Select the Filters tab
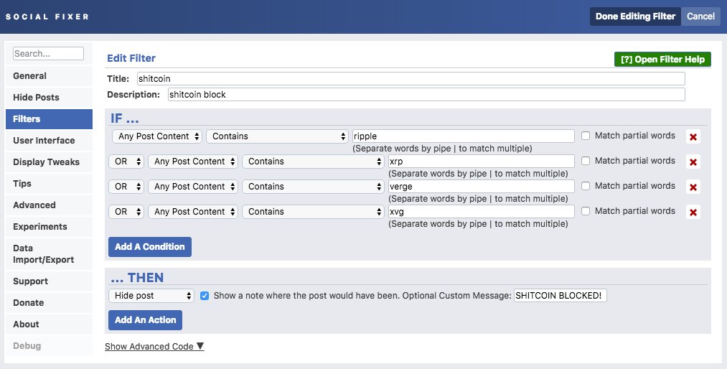The image size is (727, 369). [49, 119]
